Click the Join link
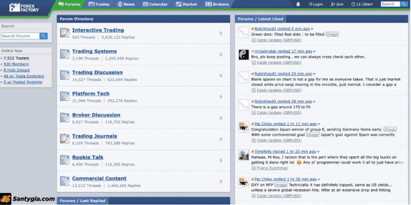Viewport: 411px width, 205px height. 337,4
